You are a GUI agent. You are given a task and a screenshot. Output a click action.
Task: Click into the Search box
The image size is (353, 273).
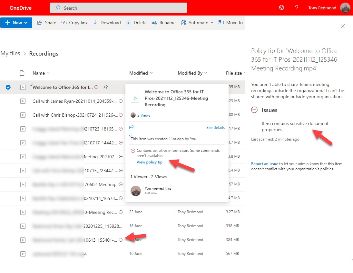[118, 8]
